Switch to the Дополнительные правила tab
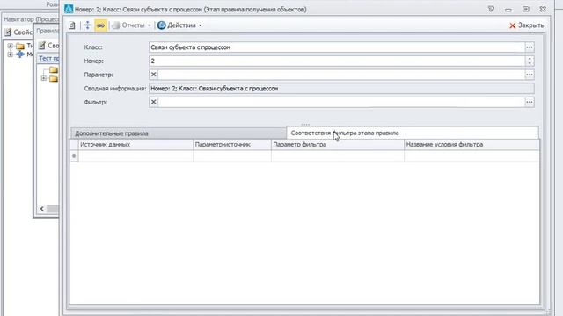This screenshot has width=563, height=316. [179, 133]
